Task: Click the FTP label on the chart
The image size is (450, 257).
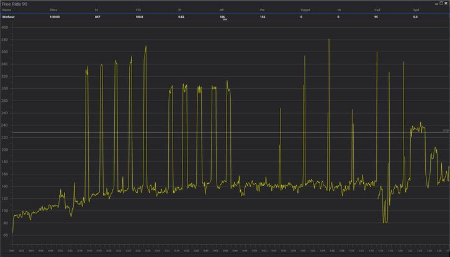Action: tap(445, 131)
